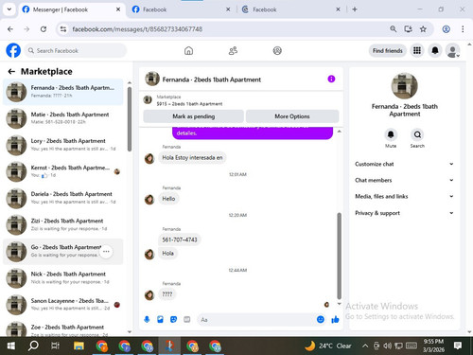Open the notifications bell in Facebook header
The image size is (473, 355).
(x=435, y=50)
